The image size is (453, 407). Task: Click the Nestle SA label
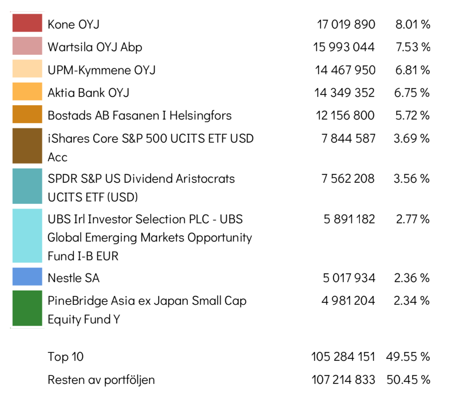74,278
